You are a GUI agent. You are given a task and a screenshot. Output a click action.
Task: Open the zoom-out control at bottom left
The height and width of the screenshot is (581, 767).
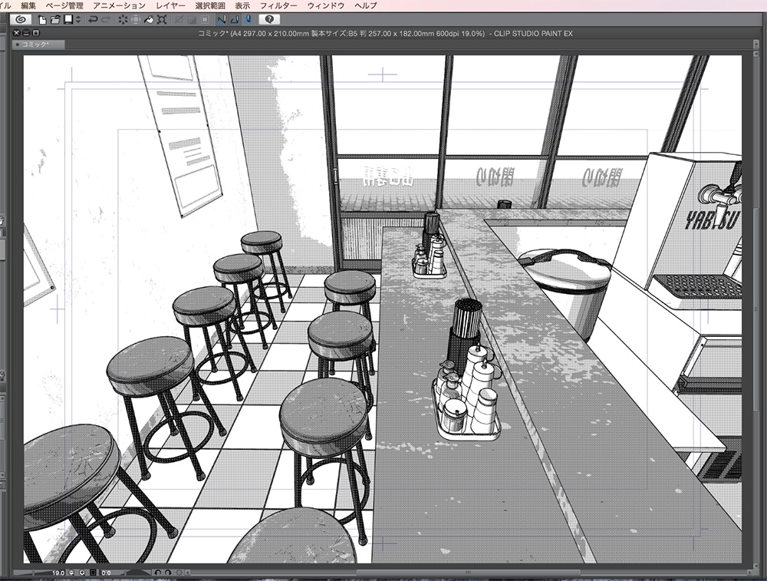(71, 572)
